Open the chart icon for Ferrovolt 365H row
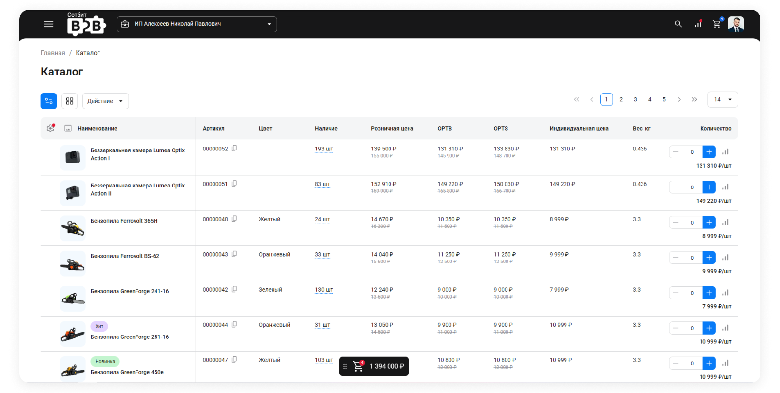The image size is (780, 393). tap(725, 222)
